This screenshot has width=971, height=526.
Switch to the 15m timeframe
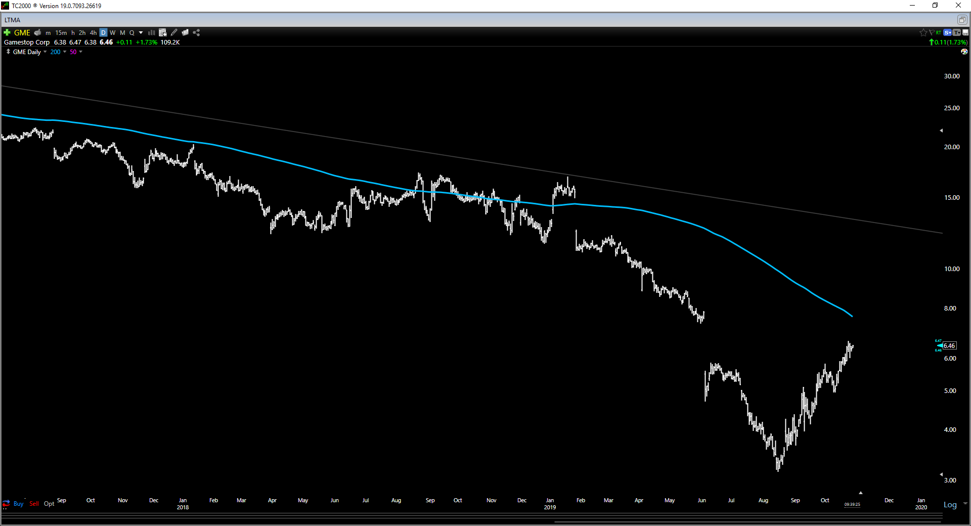(x=61, y=32)
